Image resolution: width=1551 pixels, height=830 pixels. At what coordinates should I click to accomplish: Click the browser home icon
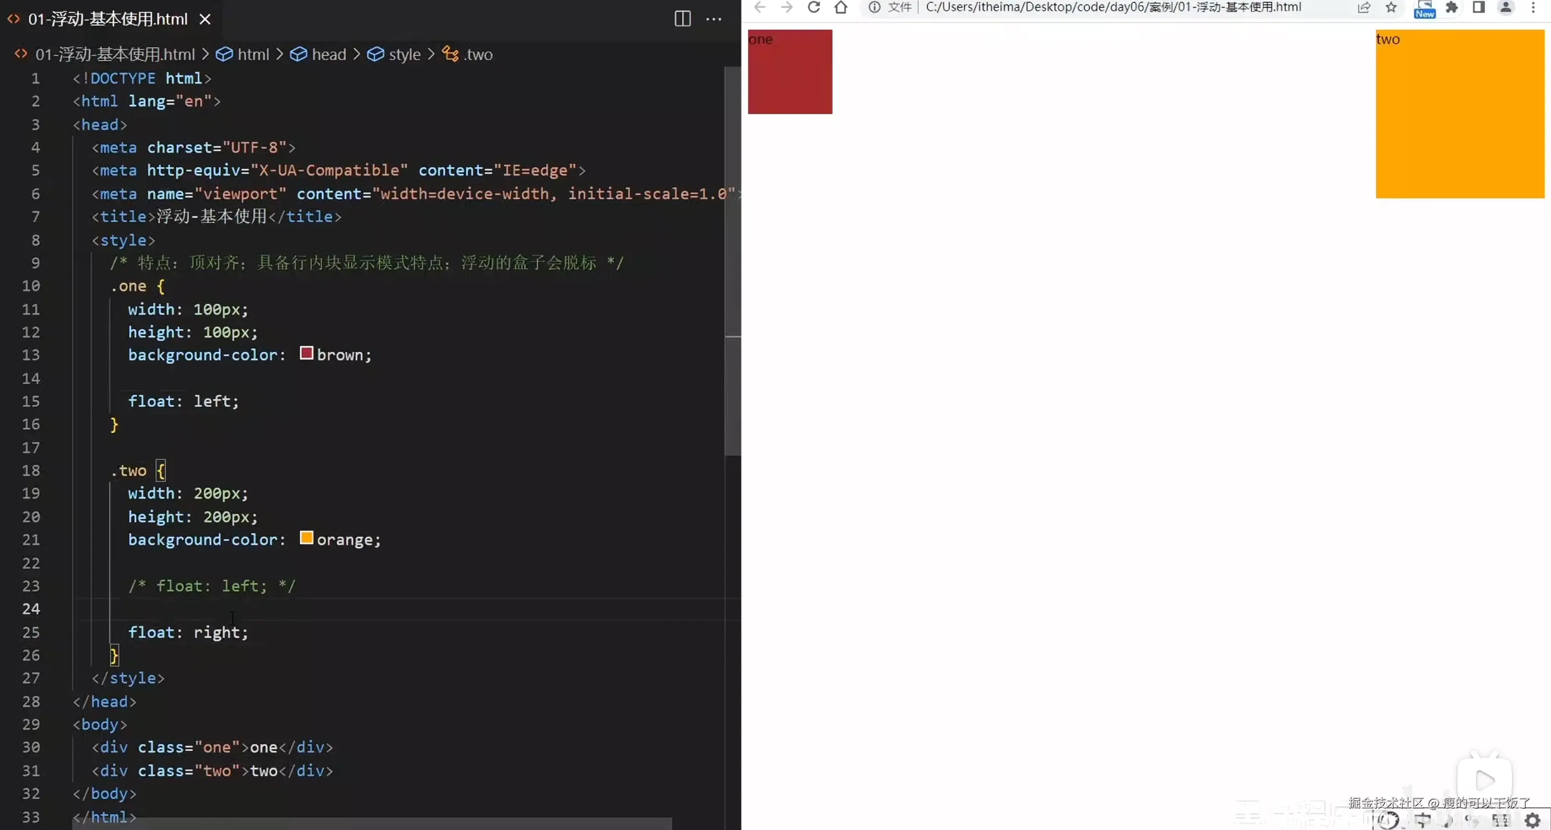click(841, 7)
